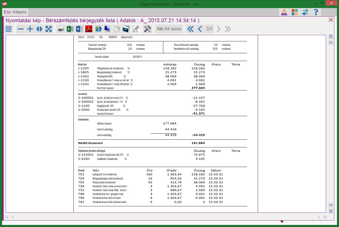Viewport: 339px width, 227px height.
Task: Zoom out with the minus button
Action: click(x=21, y=29)
